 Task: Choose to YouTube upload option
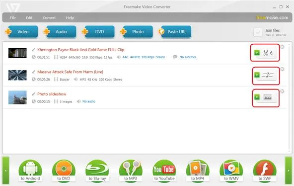click(164, 171)
